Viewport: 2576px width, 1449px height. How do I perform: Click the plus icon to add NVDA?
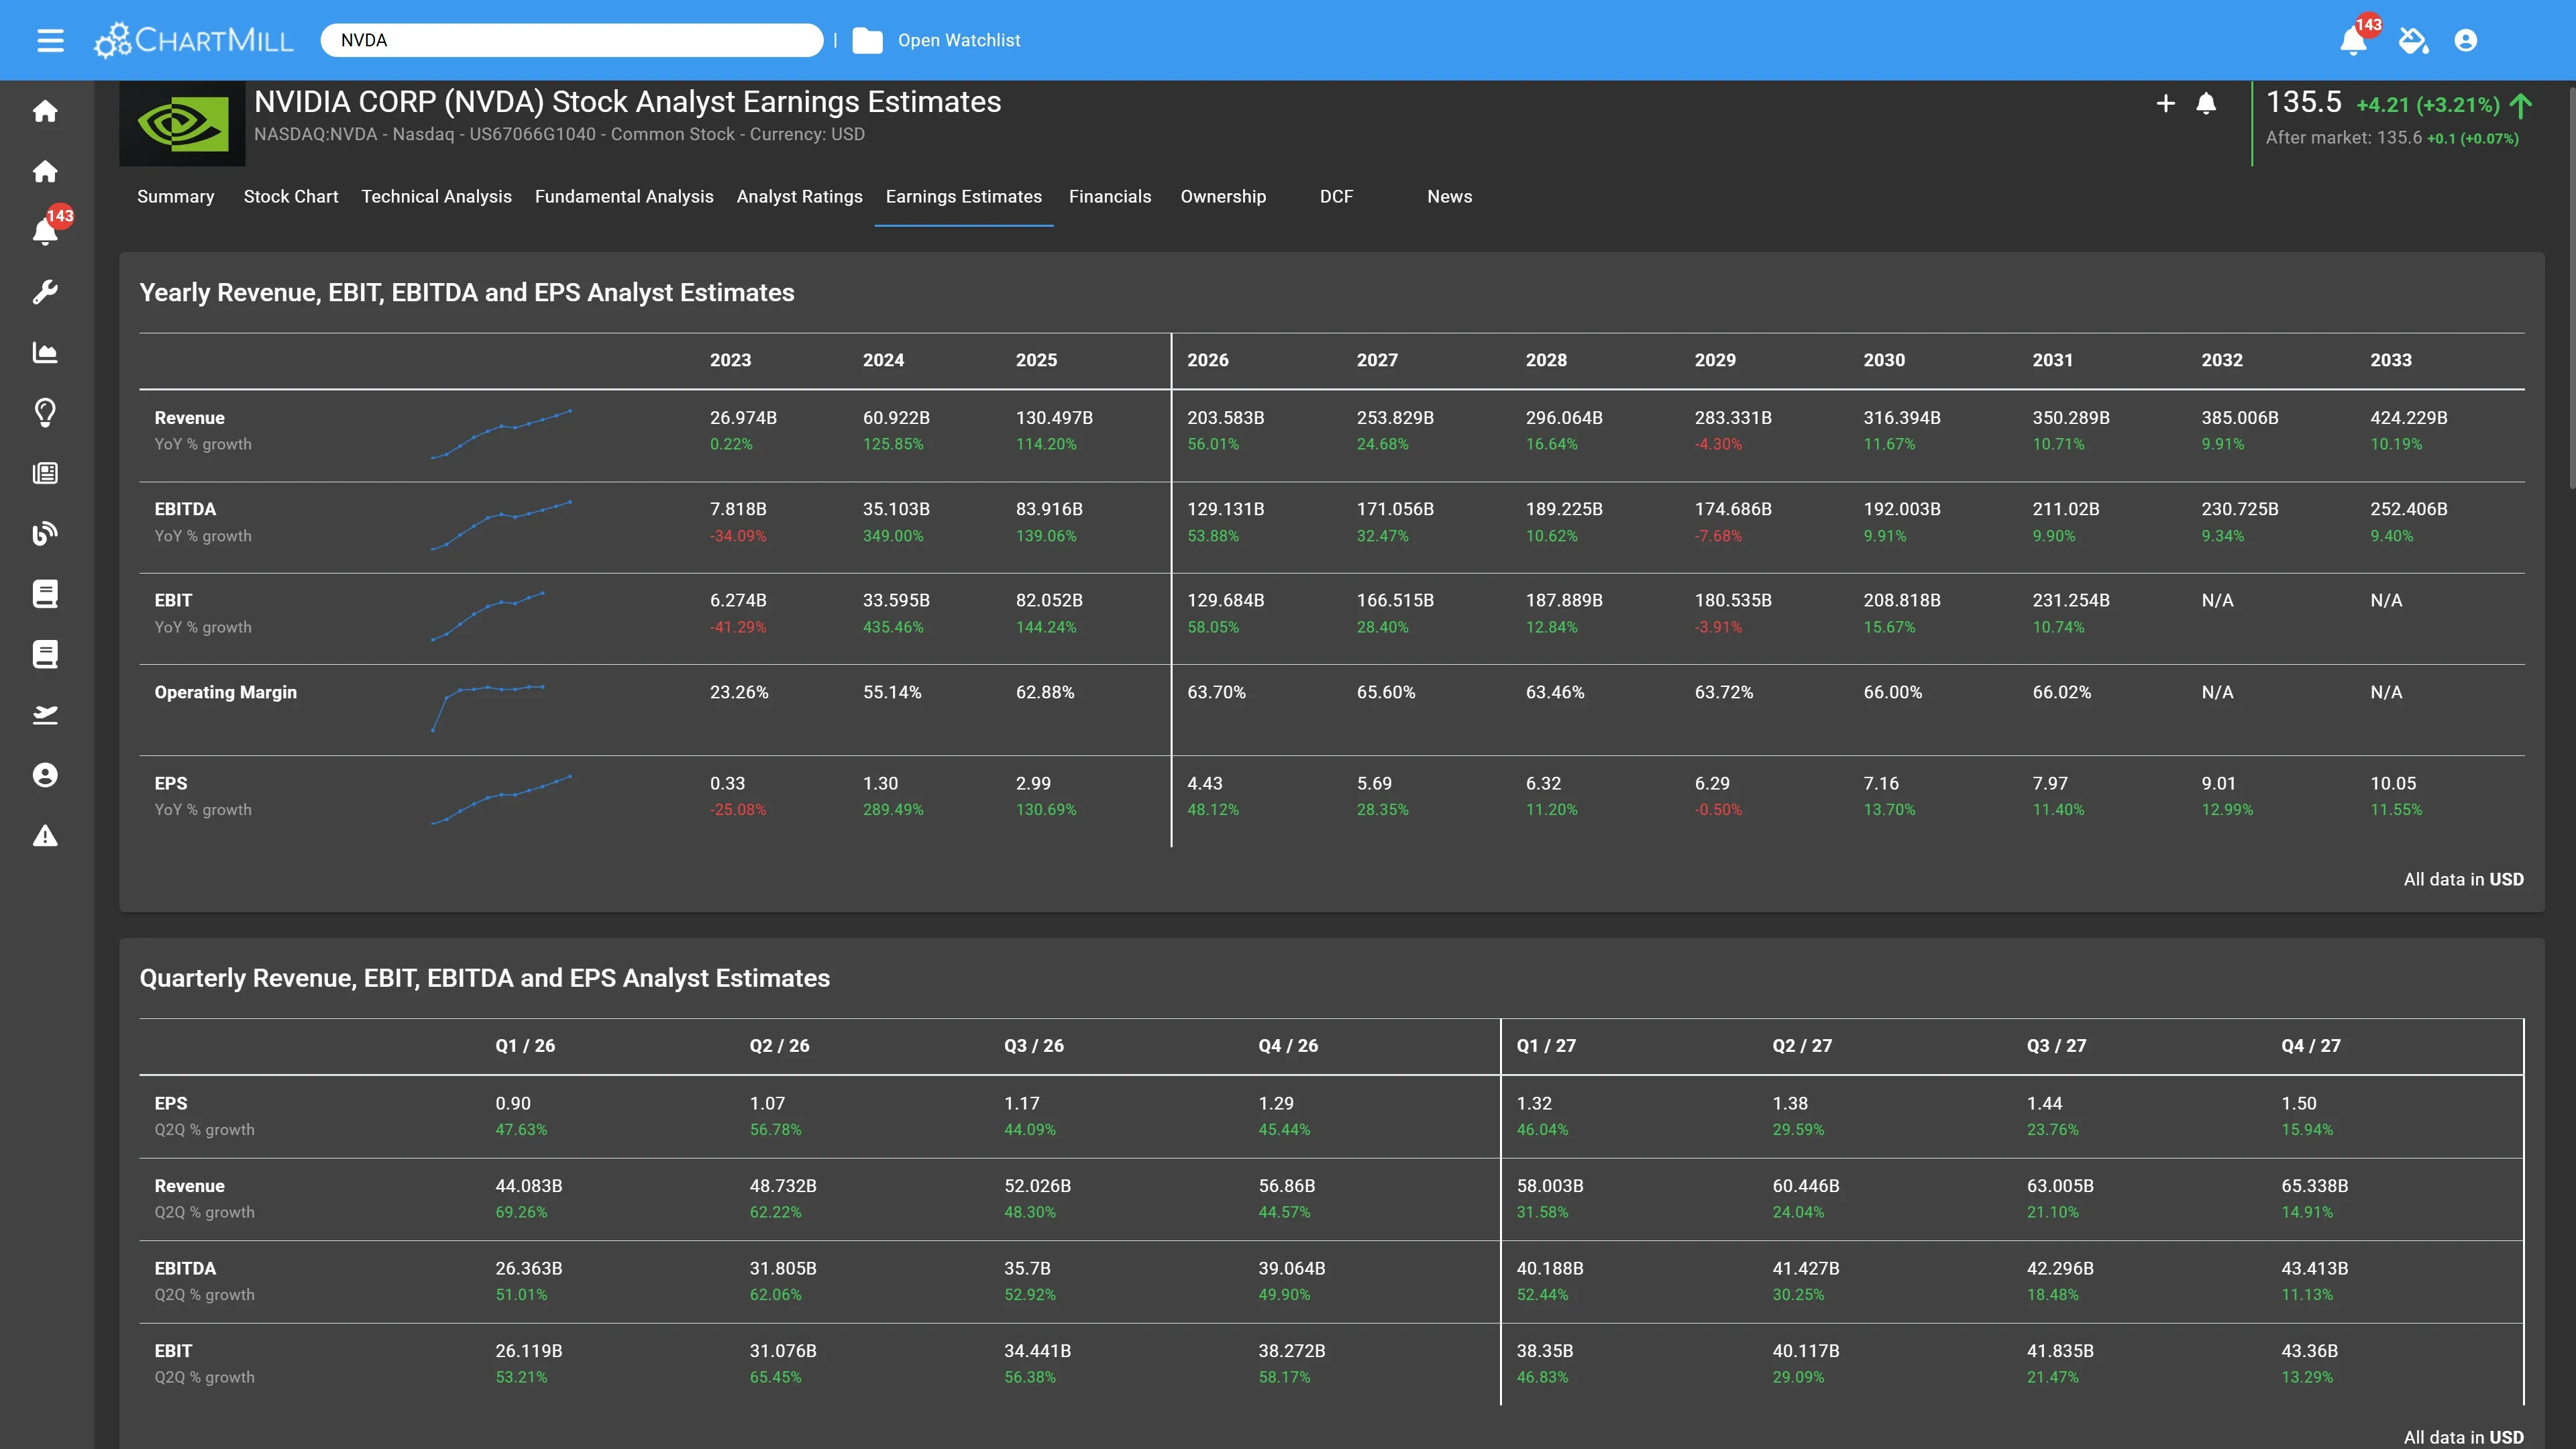tap(2165, 103)
